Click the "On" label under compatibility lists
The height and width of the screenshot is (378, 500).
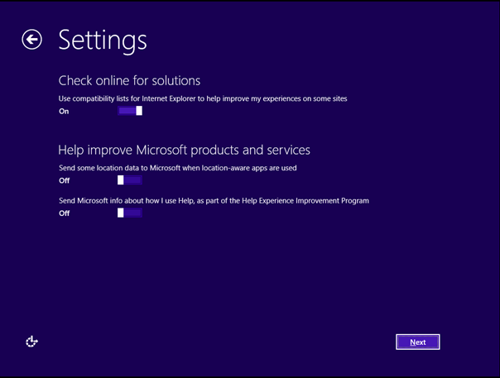point(64,111)
